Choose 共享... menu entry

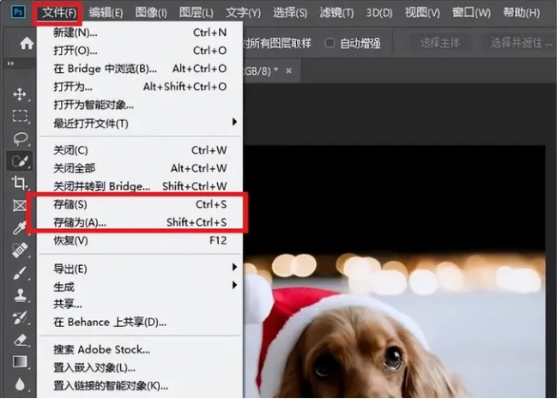coord(140,304)
